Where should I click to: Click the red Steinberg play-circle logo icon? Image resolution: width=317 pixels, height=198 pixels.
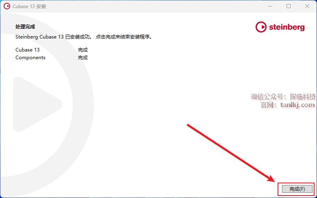click(x=261, y=27)
